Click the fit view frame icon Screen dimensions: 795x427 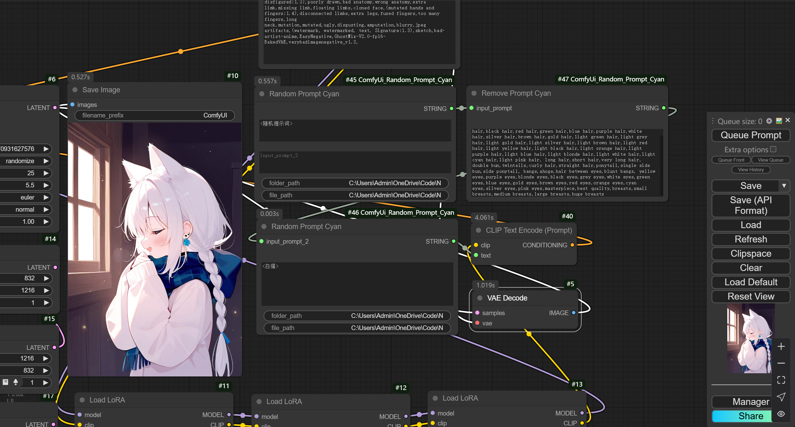coord(781,380)
